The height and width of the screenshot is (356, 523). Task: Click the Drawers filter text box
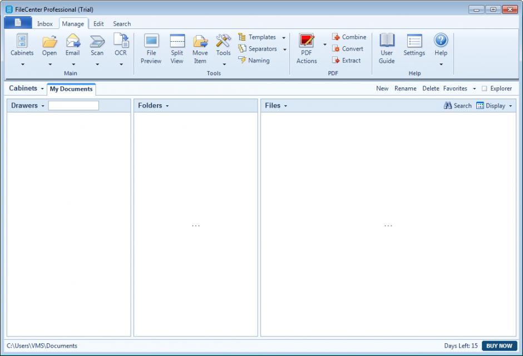coord(73,105)
